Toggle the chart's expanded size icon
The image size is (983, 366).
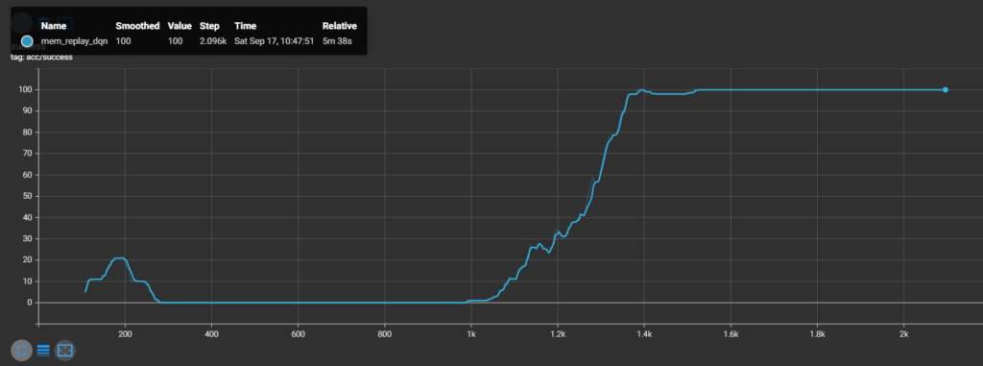(21, 351)
